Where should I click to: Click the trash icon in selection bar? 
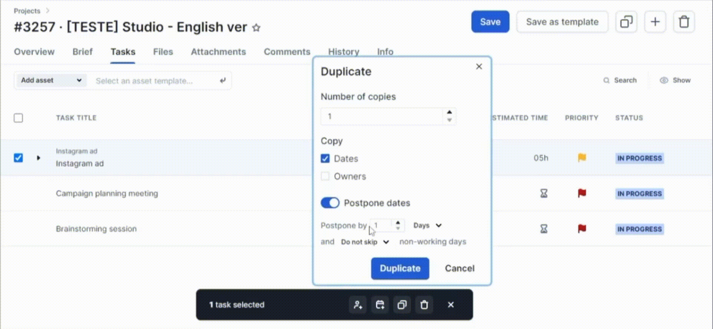pyautogui.click(x=424, y=305)
